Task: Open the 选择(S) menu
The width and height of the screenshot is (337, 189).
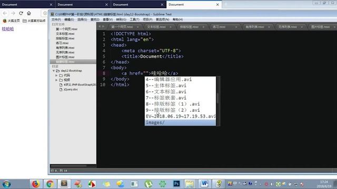Action: pyautogui.click(x=82, y=19)
